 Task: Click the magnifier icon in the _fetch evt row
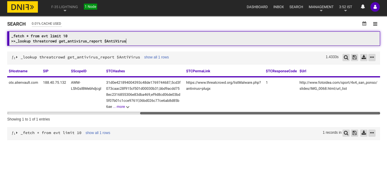(346, 133)
